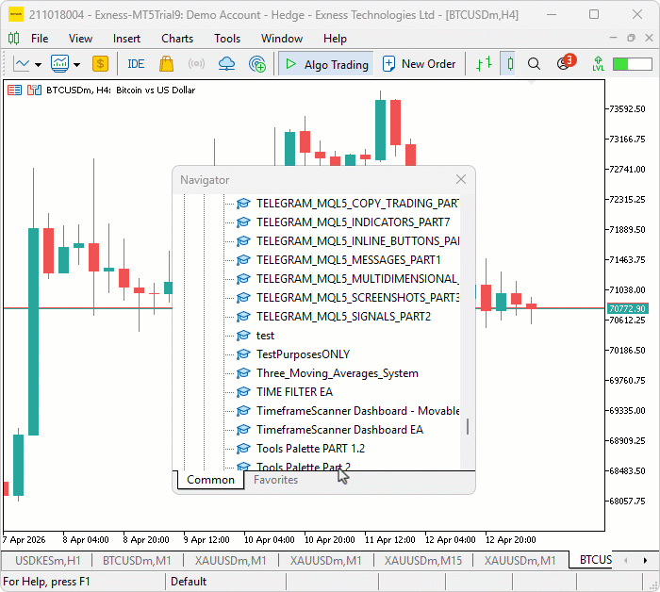The height and width of the screenshot is (592, 660).
Task: Expand the indicators list dropdown arrow
Action: click(76, 65)
